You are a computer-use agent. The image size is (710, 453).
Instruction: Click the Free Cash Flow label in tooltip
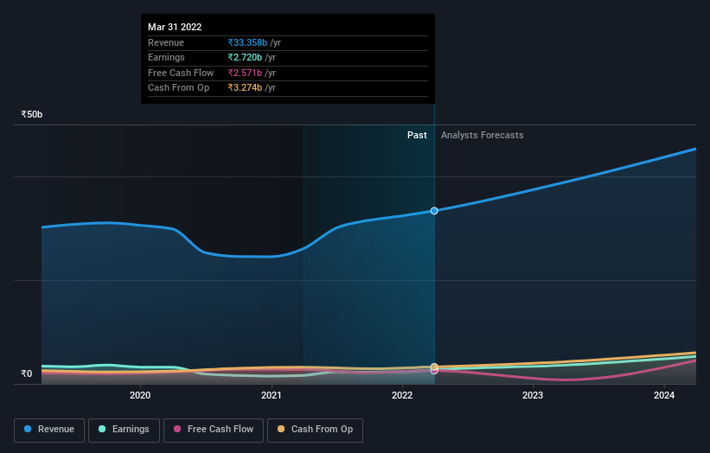(x=181, y=73)
